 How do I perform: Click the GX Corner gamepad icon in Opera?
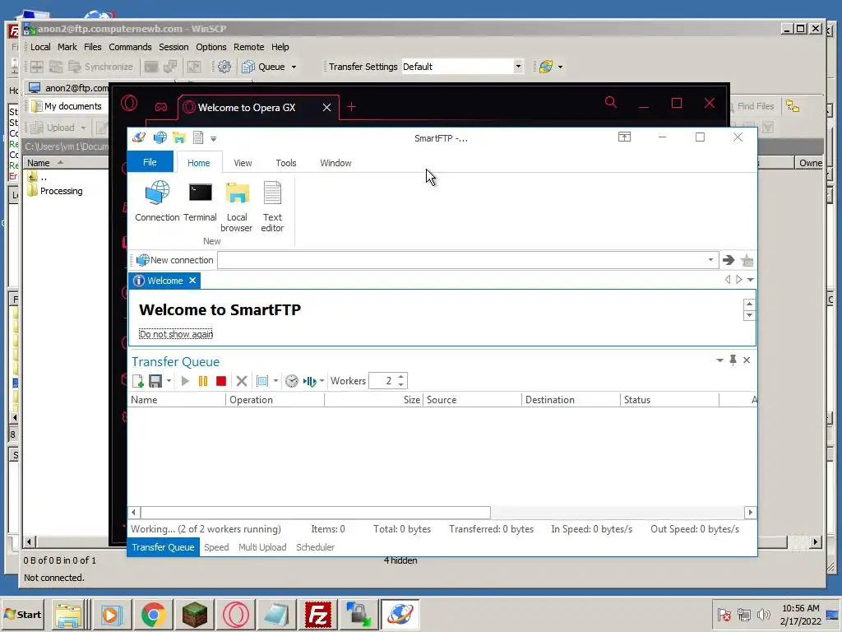pos(160,107)
